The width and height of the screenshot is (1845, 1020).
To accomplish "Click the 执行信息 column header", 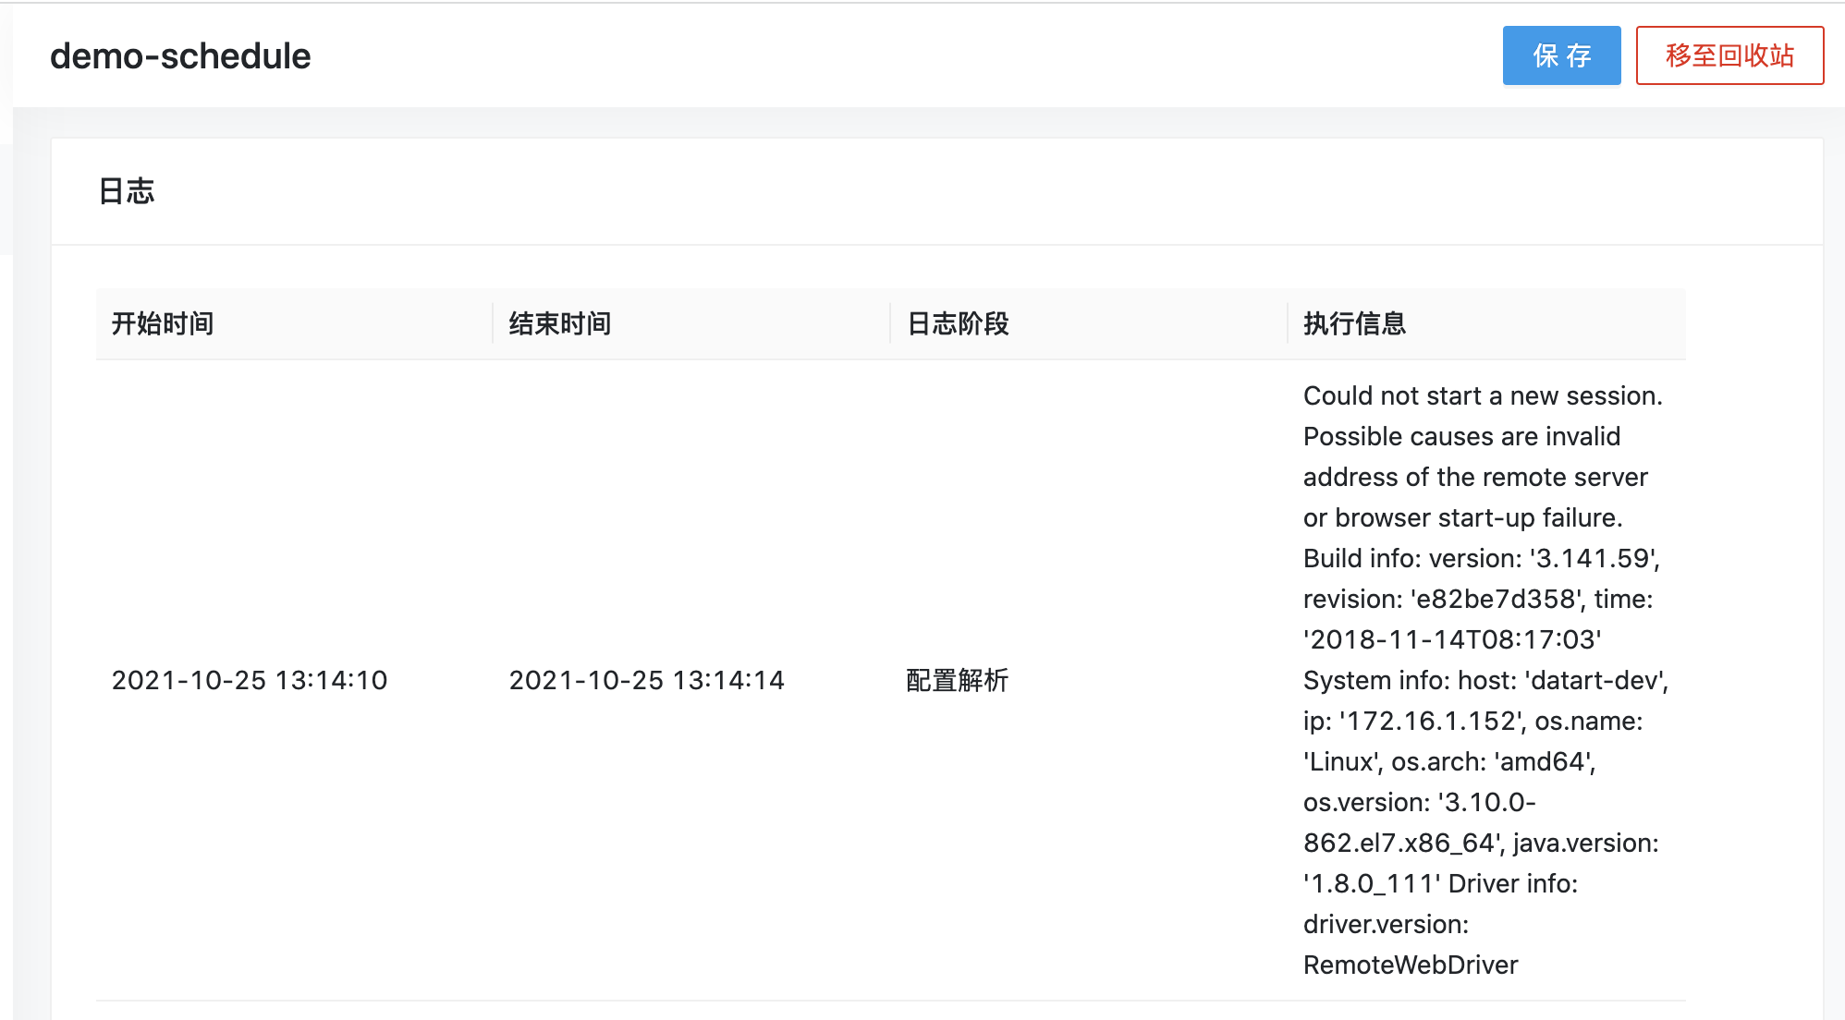I will point(1355,323).
